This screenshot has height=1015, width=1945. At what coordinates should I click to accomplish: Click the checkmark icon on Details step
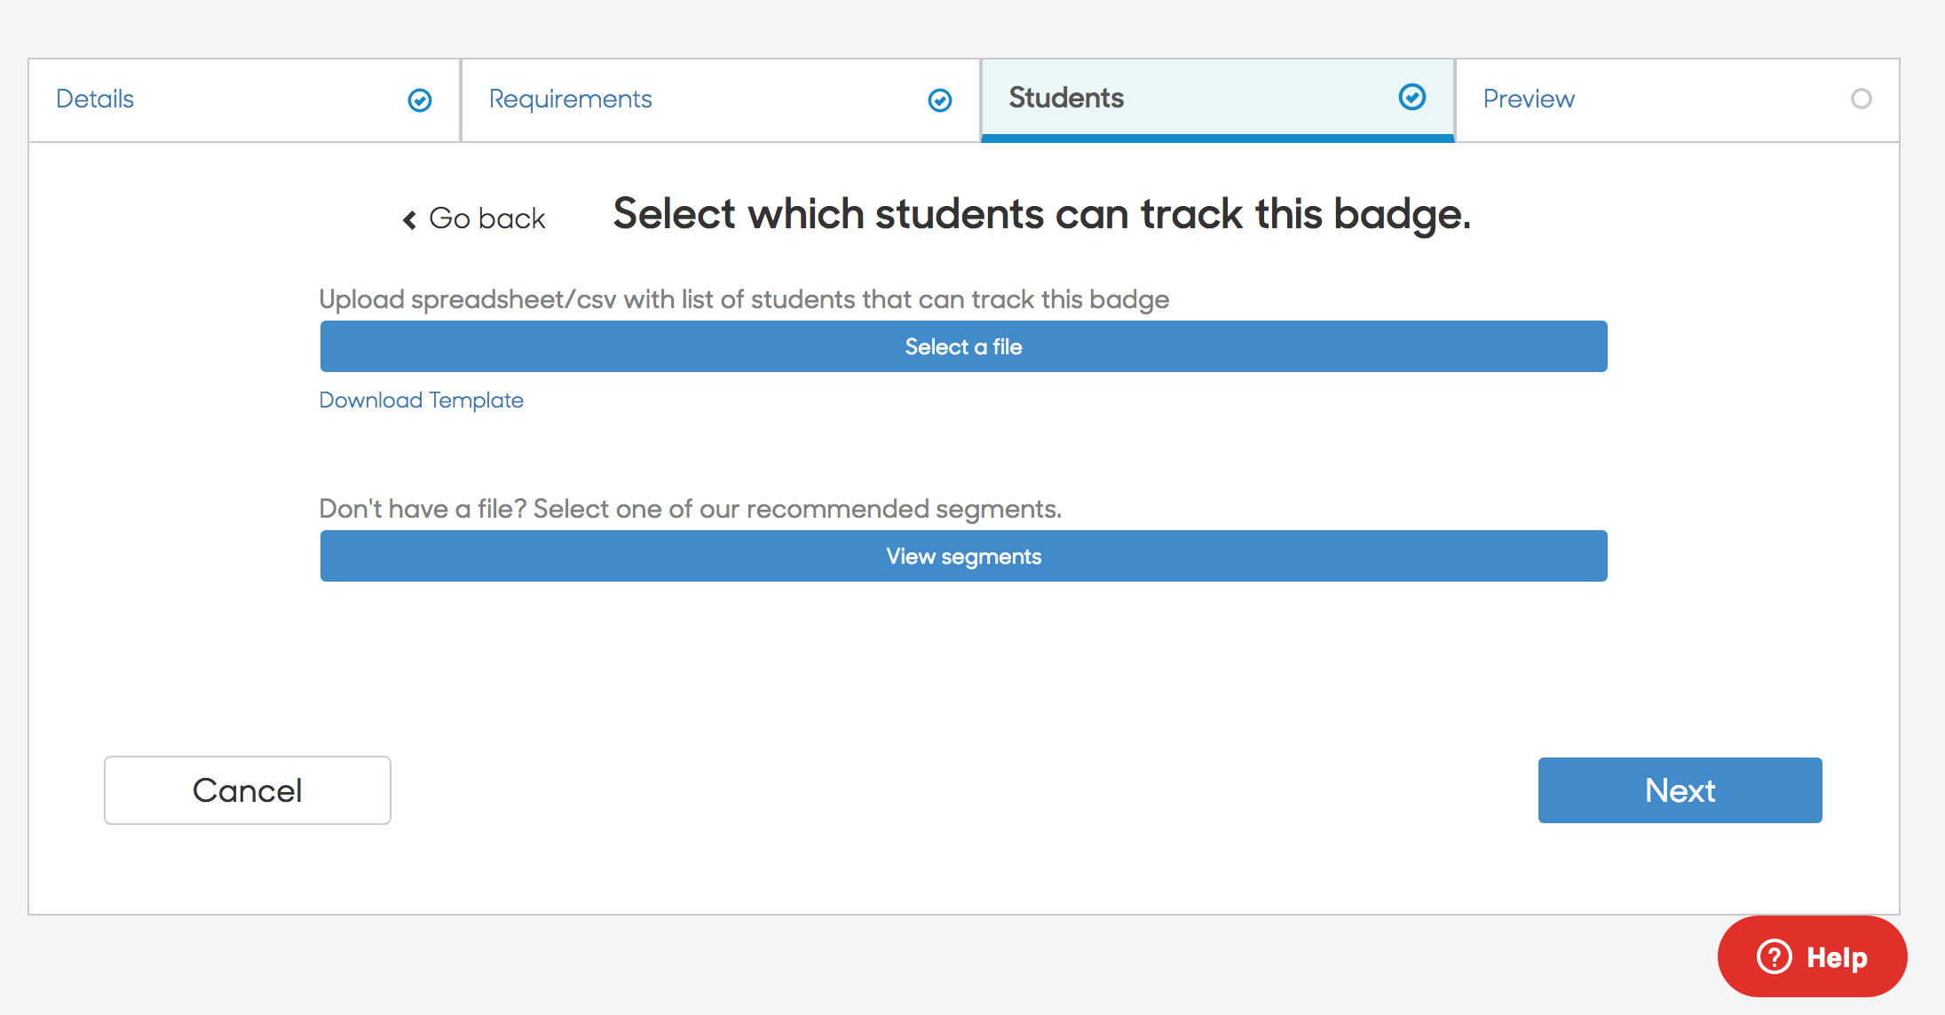point(420,100)
